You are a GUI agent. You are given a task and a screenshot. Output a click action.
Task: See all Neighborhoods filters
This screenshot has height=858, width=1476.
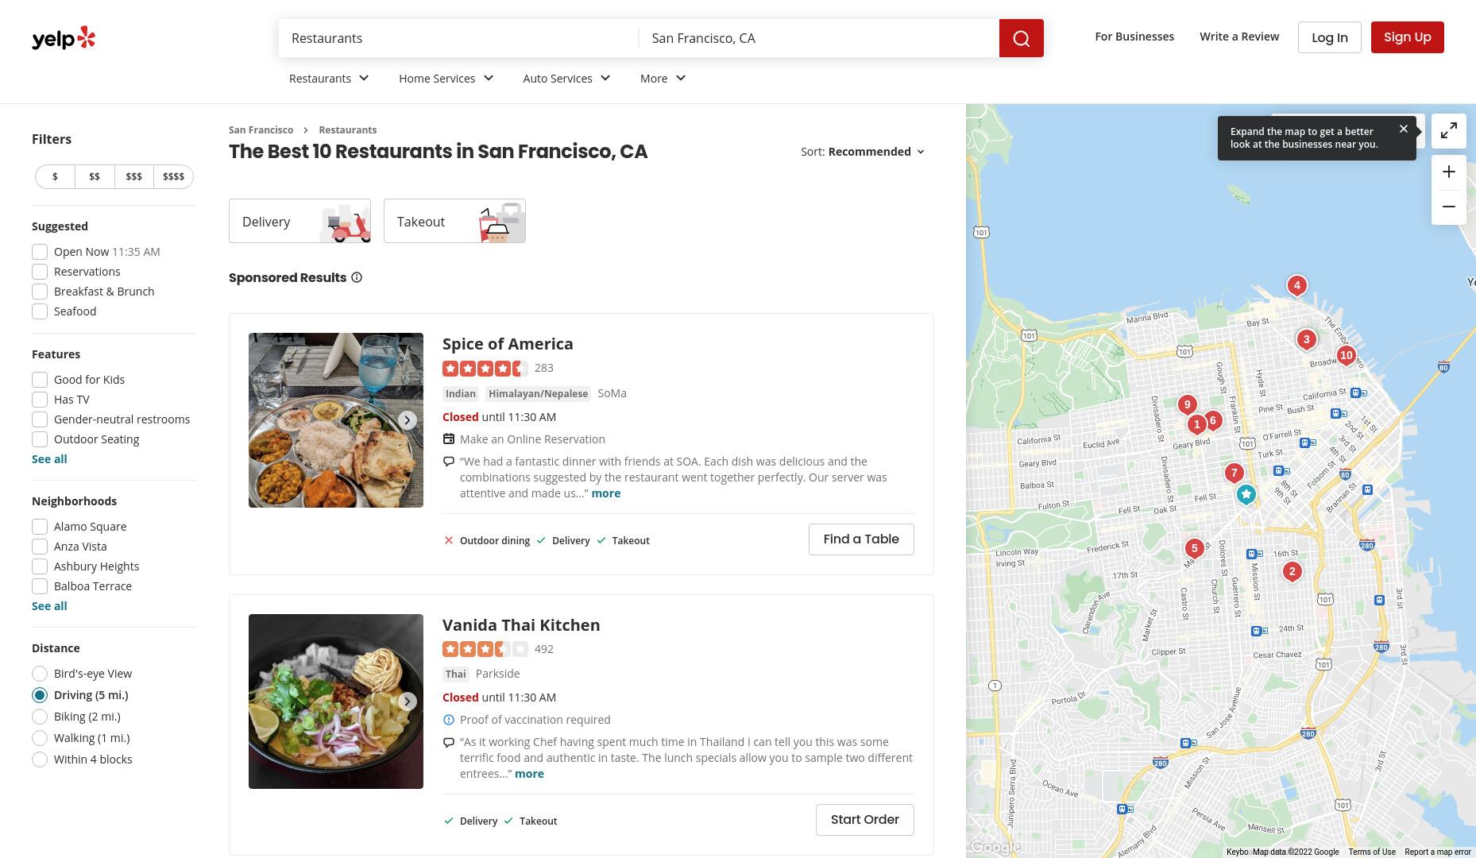click(49, 606)
